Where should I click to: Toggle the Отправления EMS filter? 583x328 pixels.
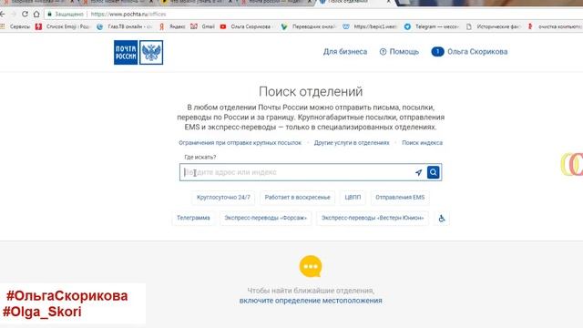400,198
